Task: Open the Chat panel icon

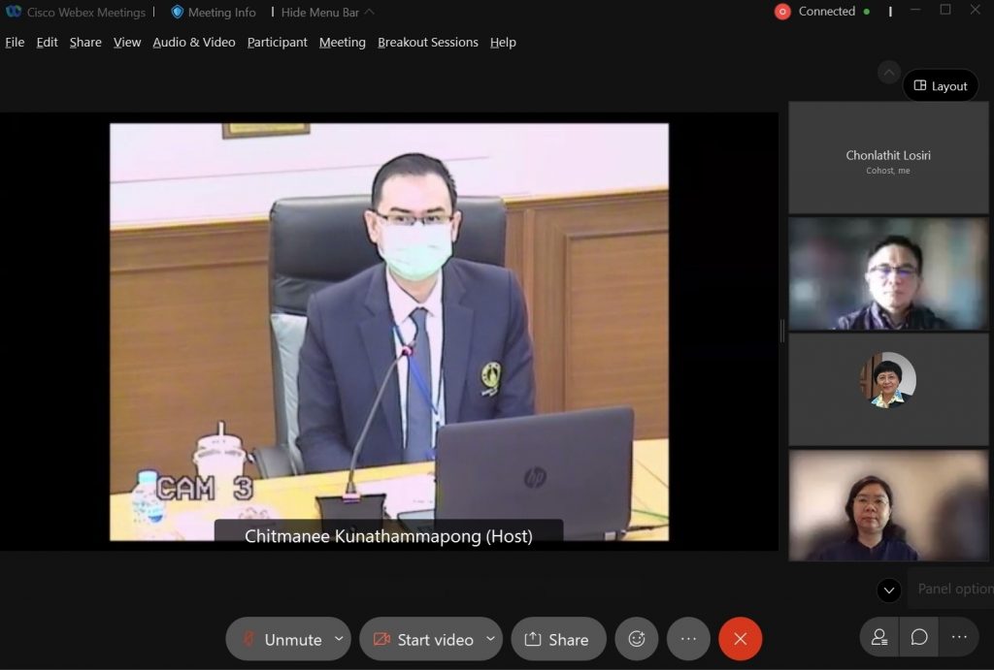Action: coord(919,637)
